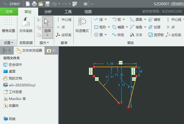
Task: Expand the 圆角 dropdown arrow
Action: pos(145,19)
